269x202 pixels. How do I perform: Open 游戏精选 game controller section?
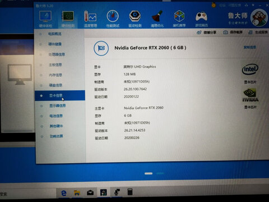(x=201, y=19)
